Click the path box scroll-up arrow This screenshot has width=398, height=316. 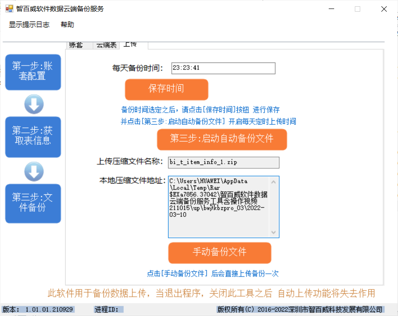point(273,182)
